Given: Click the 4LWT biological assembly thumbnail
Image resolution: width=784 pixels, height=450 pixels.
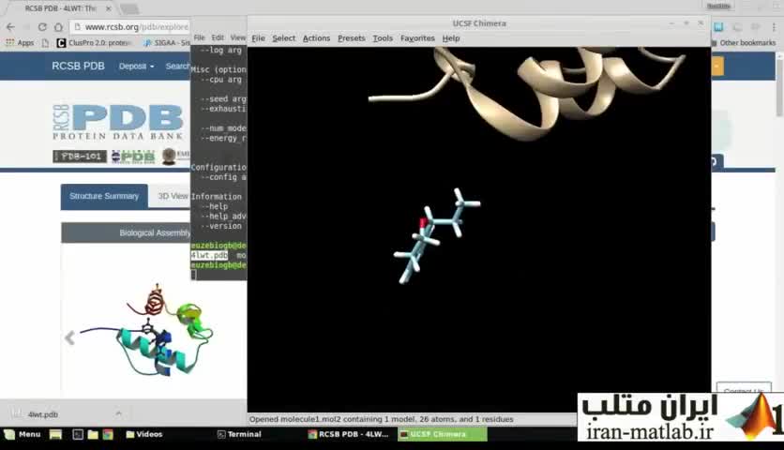Looking at the screenshot, I should [x=146, y=330].
